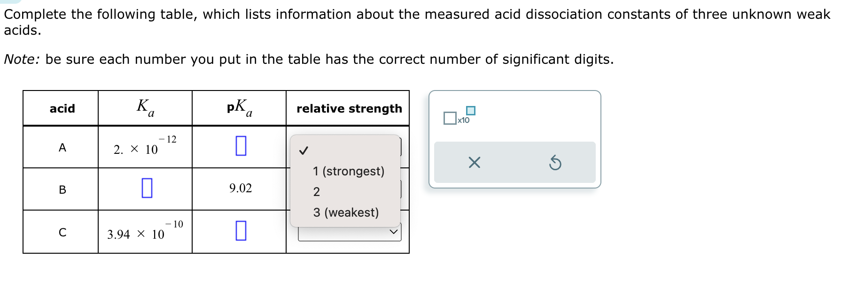This screenshot has width=841, height=302.
Task: Undo the last entry with the reset arrow
Action: point(556,162)
